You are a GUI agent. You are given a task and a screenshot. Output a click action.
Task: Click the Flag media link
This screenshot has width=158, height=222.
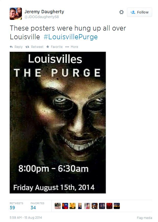[x=145, y=218]
